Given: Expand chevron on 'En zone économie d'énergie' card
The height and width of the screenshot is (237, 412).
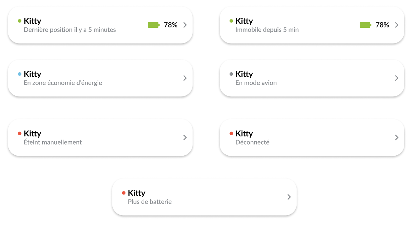Looking at the screenshot, I should [185, 78].
